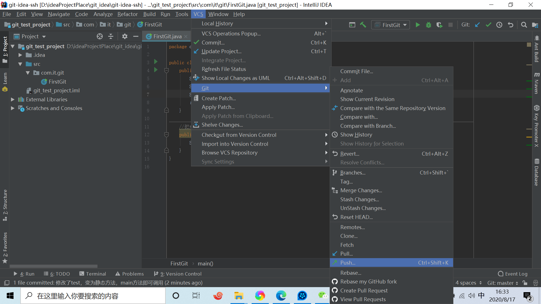
Task: Expand External Libraries node
Action: (x=13, y=99)
